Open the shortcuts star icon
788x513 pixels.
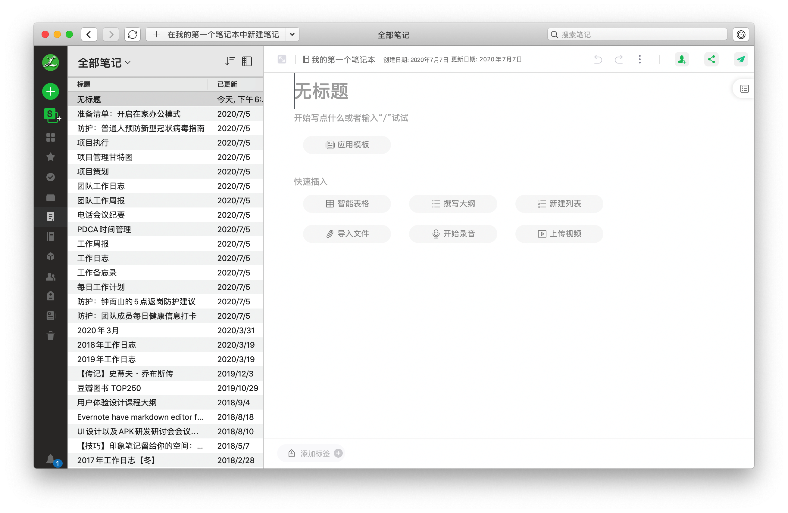(50, 157)
